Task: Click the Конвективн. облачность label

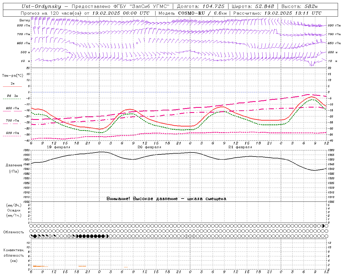Action: (14, 253)
